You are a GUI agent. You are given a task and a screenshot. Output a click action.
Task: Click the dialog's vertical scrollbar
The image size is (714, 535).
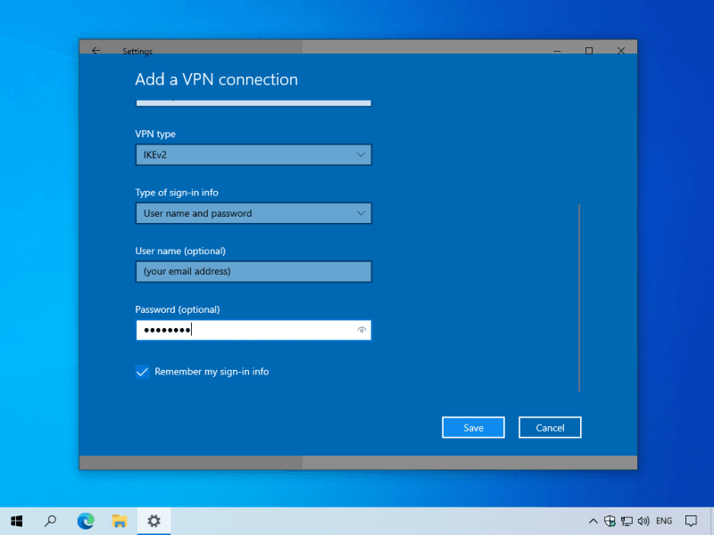(x=579, y=297)
